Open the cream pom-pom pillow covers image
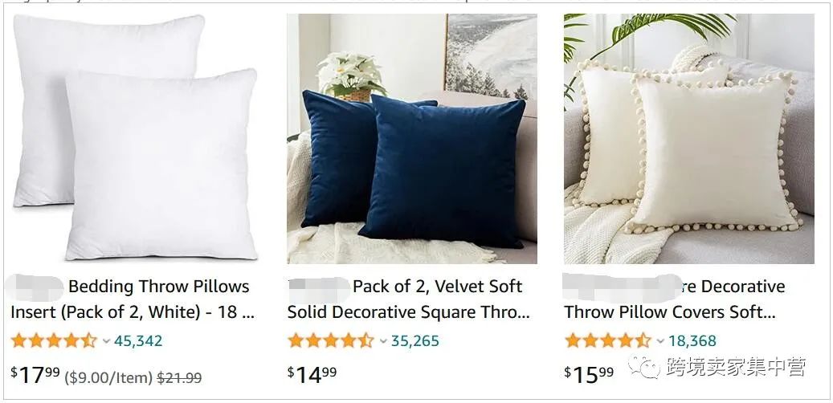The image size is (833, 403). pos(689,139)
